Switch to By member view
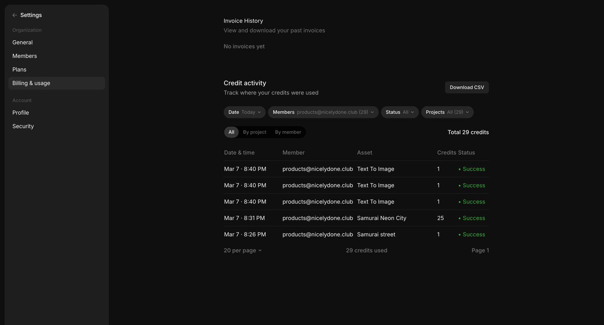Screen dimensions: 604x325 288,132
